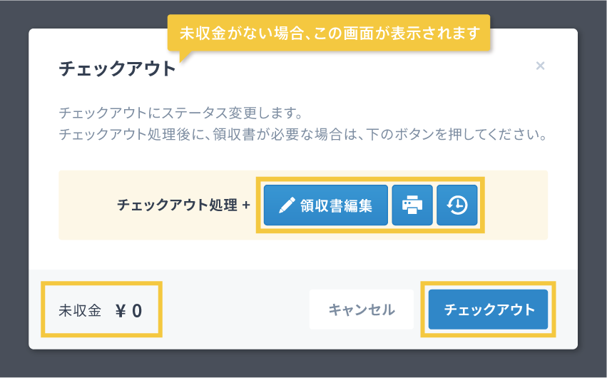Screen dimensions: 607x378
Task: Click the pencil icon on 領収書編集
Action: click(287, 205)
